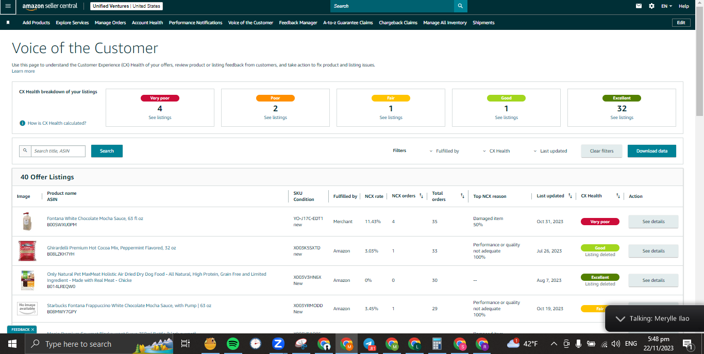The width and height of the screenshot is (704, 354).
Task: See details for Fontana White Chocolate Mocha Sauce
Action: (x=653, y=222)
